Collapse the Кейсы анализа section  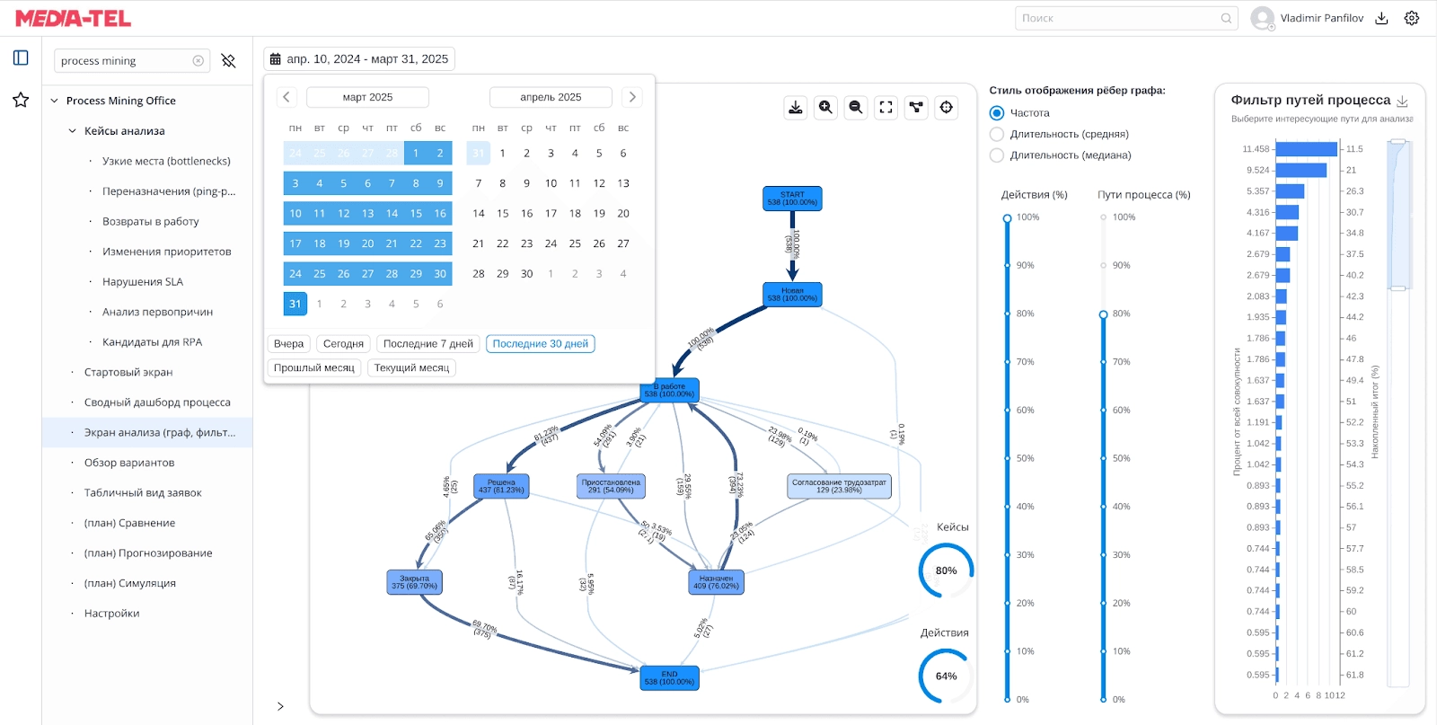[x=73, y=131]
